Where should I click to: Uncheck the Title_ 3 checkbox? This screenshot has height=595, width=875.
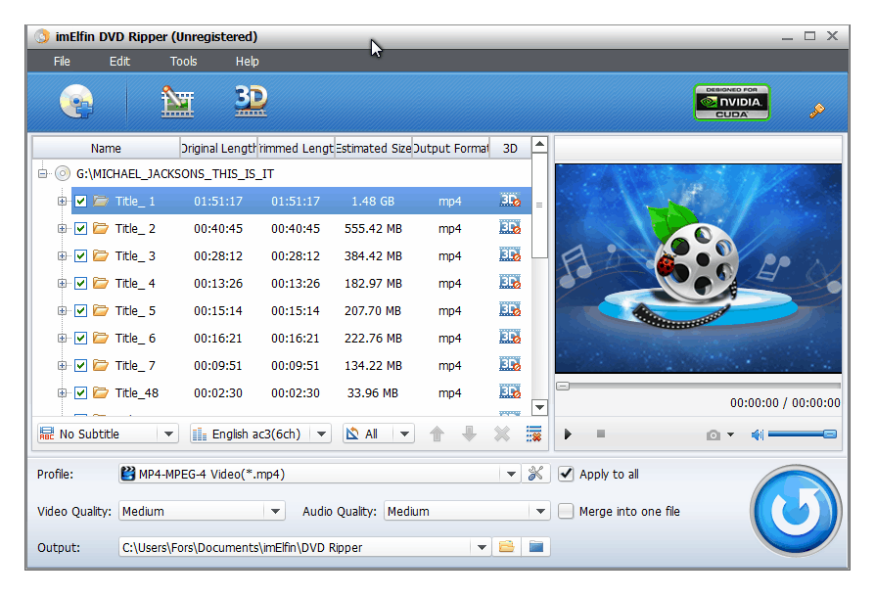pos(81,255)
